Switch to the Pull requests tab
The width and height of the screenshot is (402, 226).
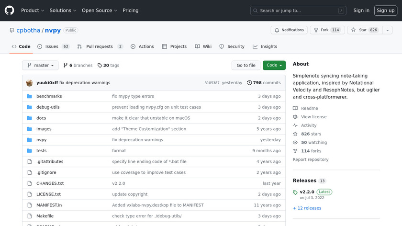100,46
